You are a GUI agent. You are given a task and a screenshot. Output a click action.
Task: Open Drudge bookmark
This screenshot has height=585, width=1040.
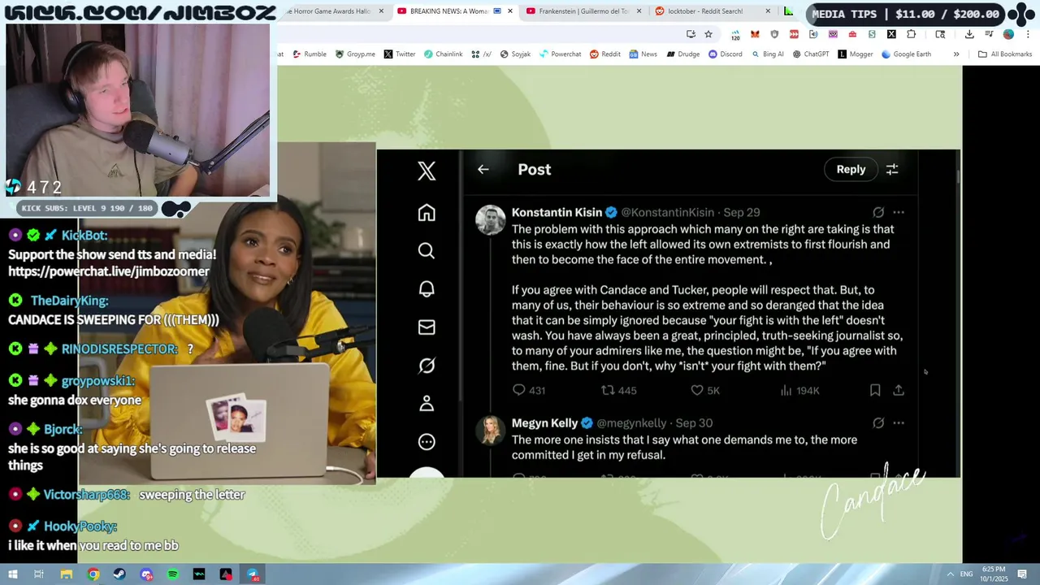point(683,54)
